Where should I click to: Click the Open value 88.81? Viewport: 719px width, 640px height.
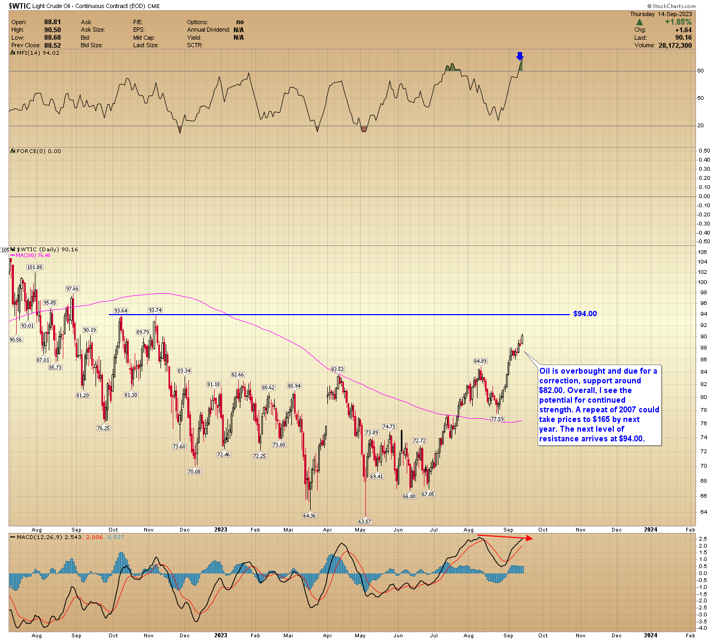52,23
